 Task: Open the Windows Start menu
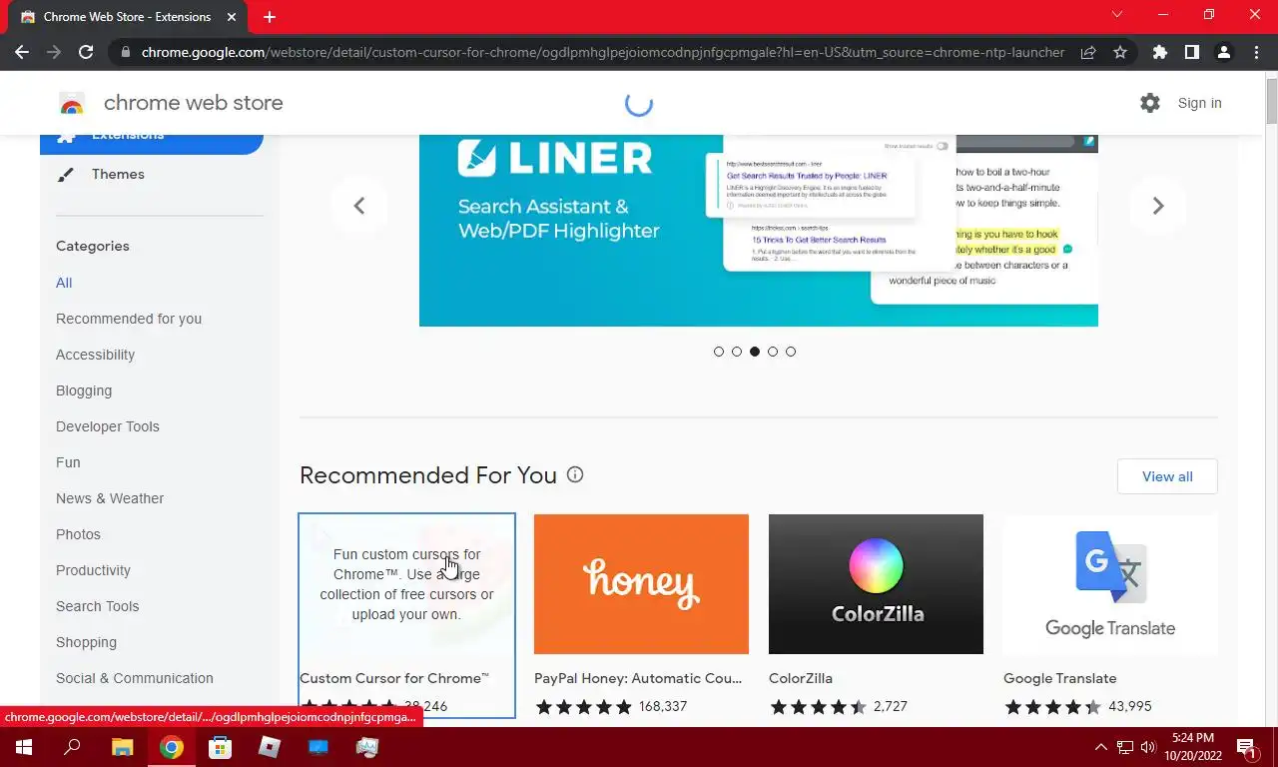coord(24,747)
